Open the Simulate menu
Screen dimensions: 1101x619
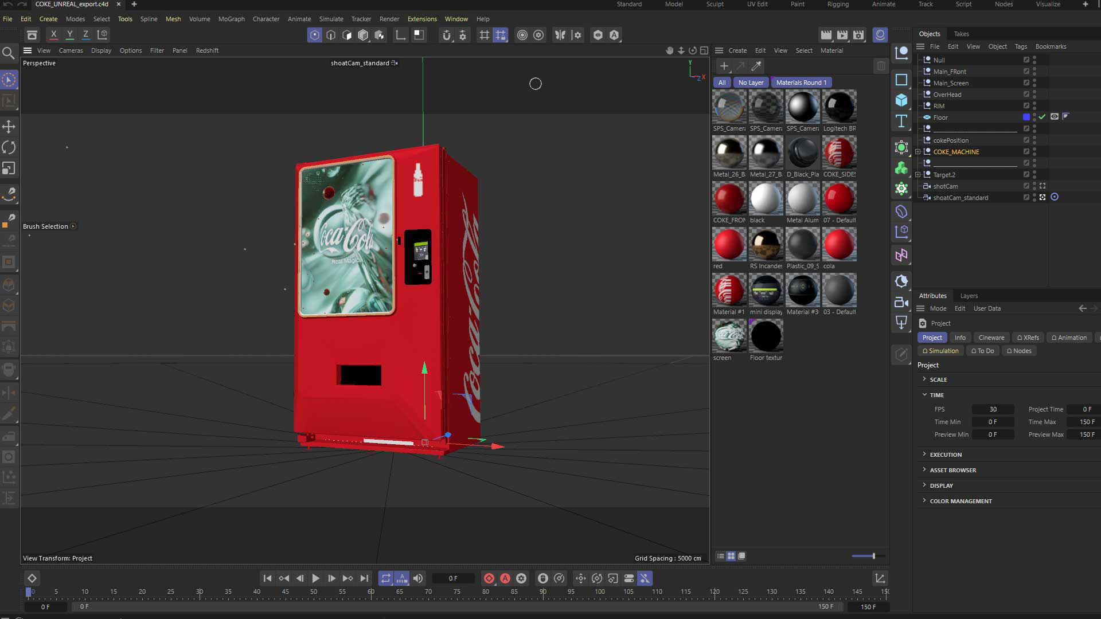(x=331, y=19)
